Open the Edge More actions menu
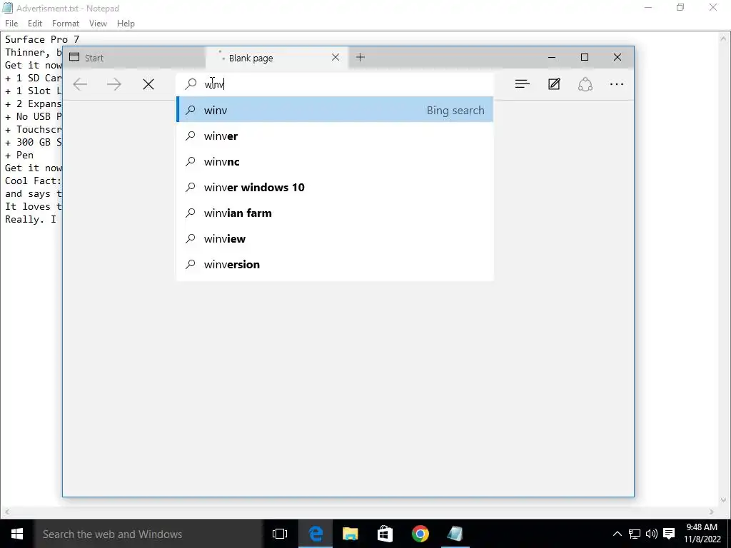 pos(617,84)
